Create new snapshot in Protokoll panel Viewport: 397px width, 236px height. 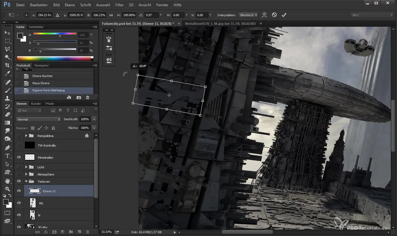pyautogui.click(x=79, y=98)
